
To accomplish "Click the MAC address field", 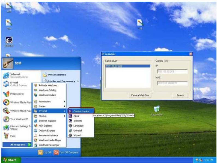I will tap(172, 83).
